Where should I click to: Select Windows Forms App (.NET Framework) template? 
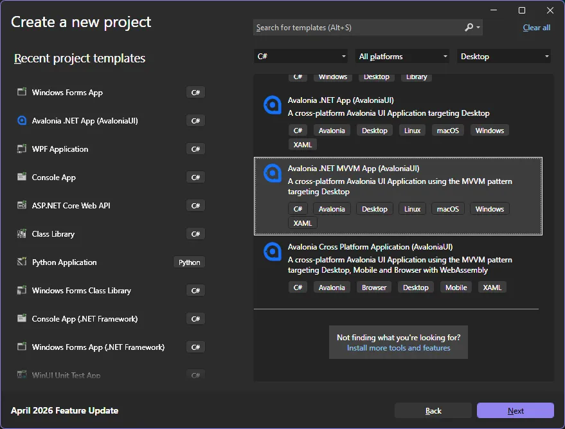pos(111,347)
